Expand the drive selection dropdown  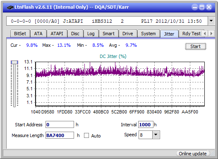pyautogui.click(x=211, y=21)
